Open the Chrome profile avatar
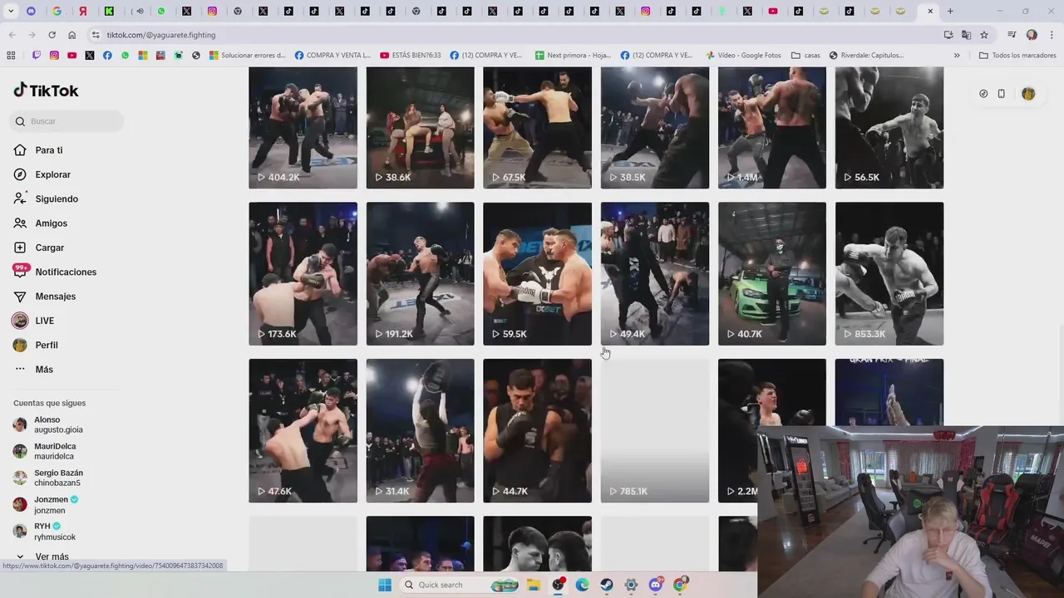 coord(1032,35)
